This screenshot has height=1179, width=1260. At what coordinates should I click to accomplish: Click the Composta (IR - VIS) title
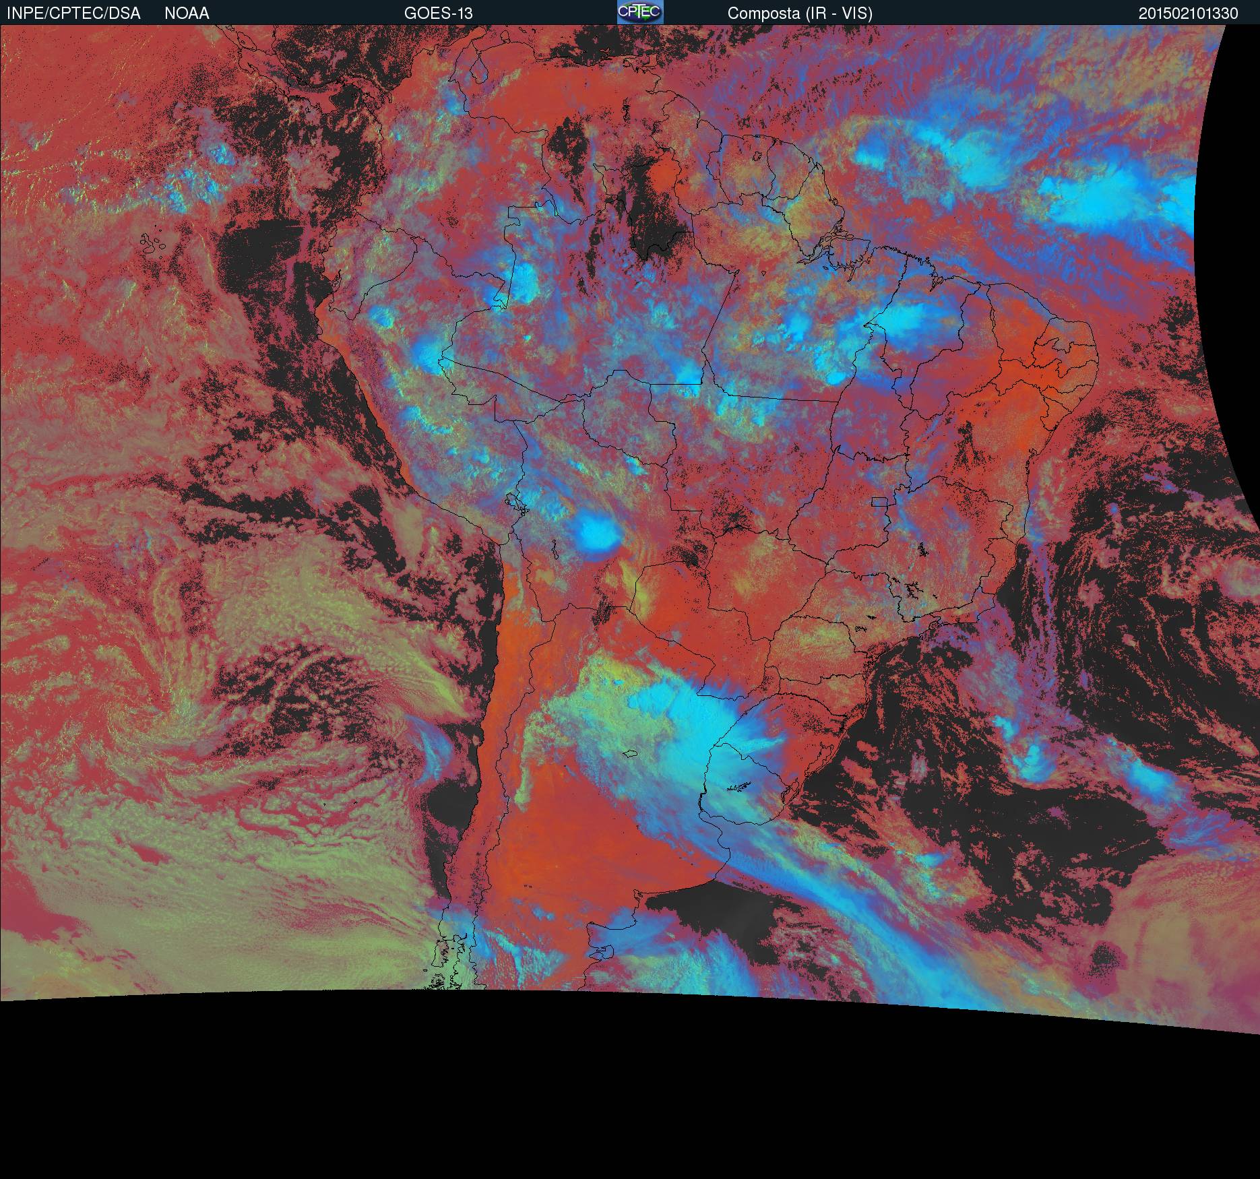800,13
